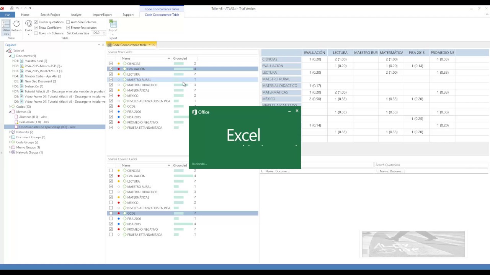
Task: Toggle Freeze first column checkbox
Action: 68,27
